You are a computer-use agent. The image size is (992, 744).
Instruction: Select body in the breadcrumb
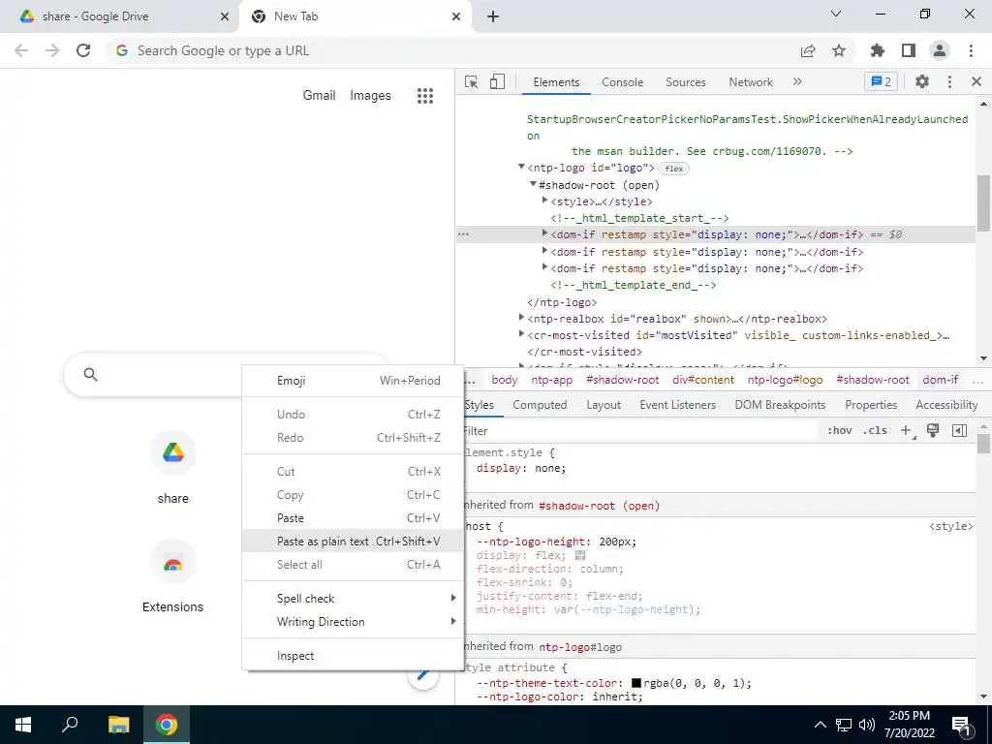pos(504,380)
